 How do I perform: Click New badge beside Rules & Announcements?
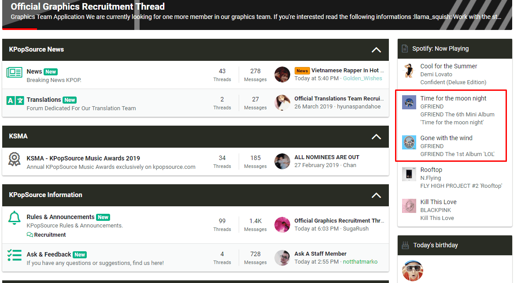pyautogui.click(x=103, y=217)
